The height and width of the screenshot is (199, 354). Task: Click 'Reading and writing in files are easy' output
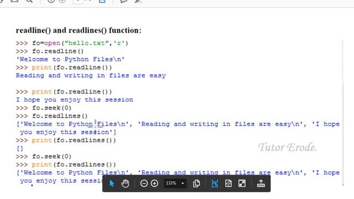91,76
